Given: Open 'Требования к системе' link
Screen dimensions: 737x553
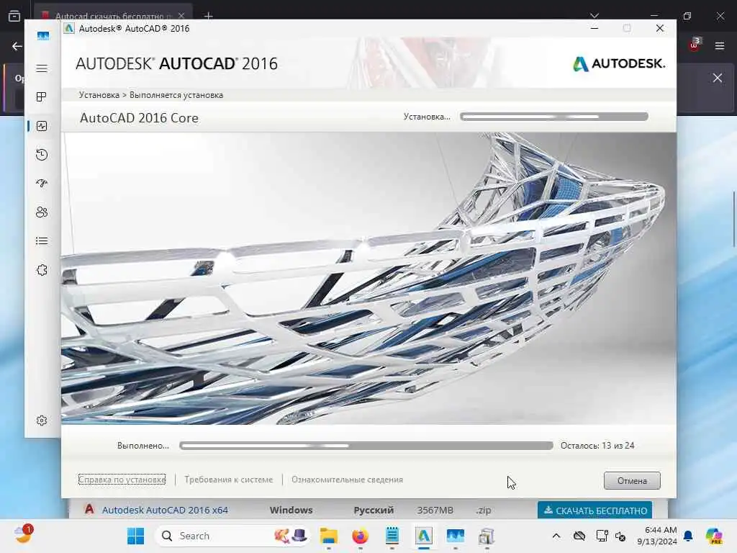Looking at the screenshot, I should click(228, 480).
